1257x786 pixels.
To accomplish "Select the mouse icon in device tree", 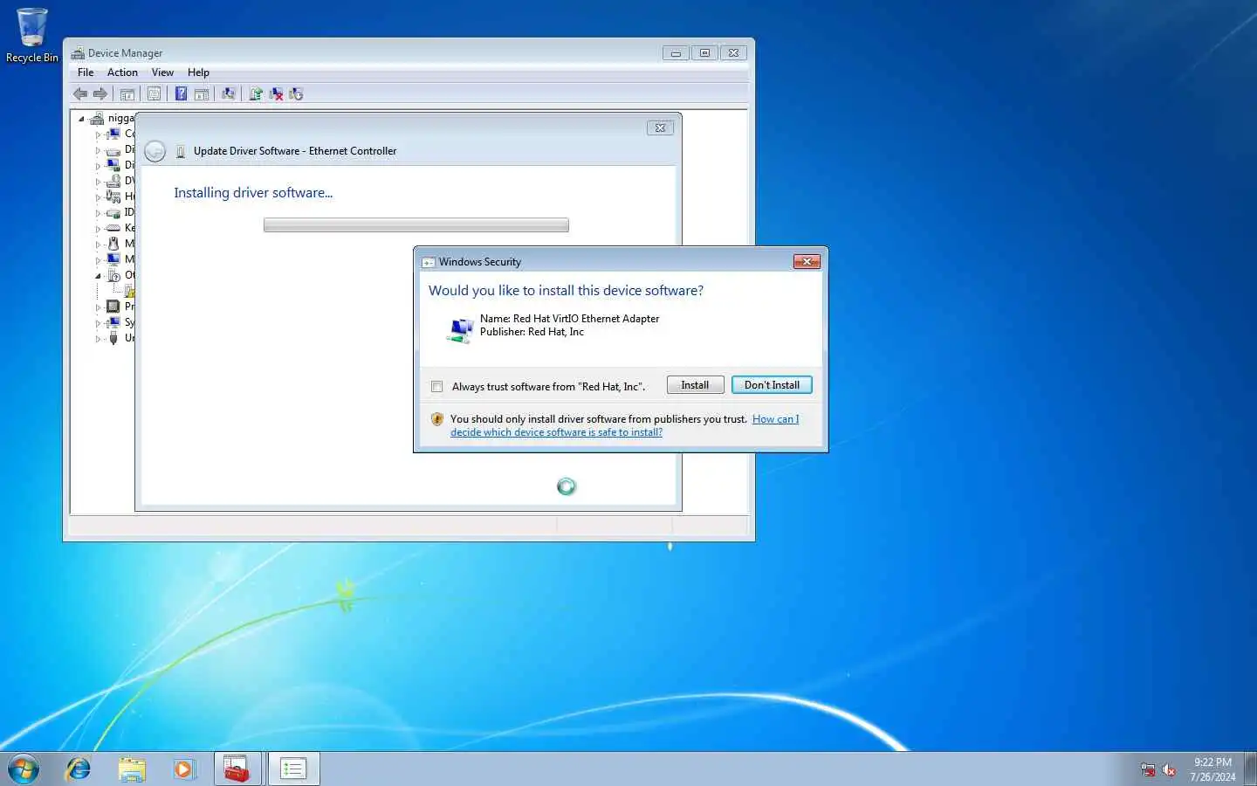I will click(113, 244).
